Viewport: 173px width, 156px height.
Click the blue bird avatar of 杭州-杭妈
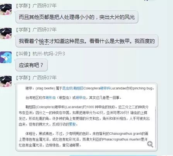[x=6, y=57]
